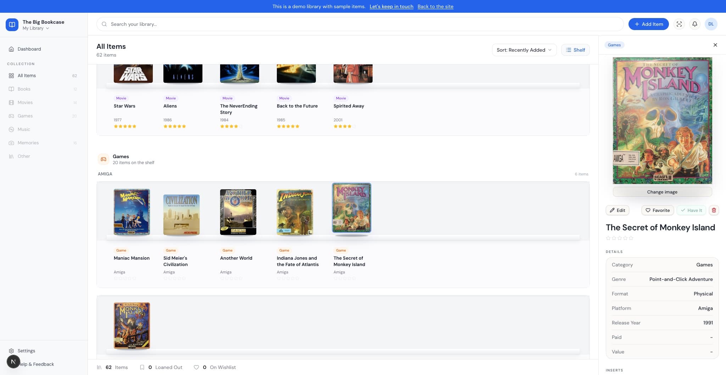This screenshot has width=726, height=375.
Task: Rate Monkey Island five stars in panel
Action: click(x=631, y=238)
